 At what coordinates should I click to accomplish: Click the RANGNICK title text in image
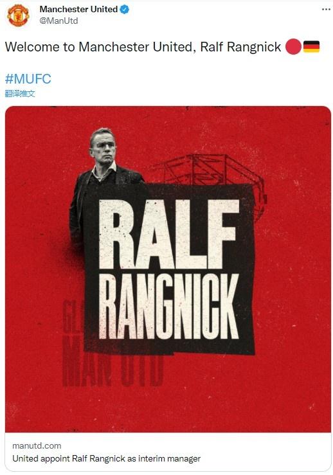(x=169, y=306)
